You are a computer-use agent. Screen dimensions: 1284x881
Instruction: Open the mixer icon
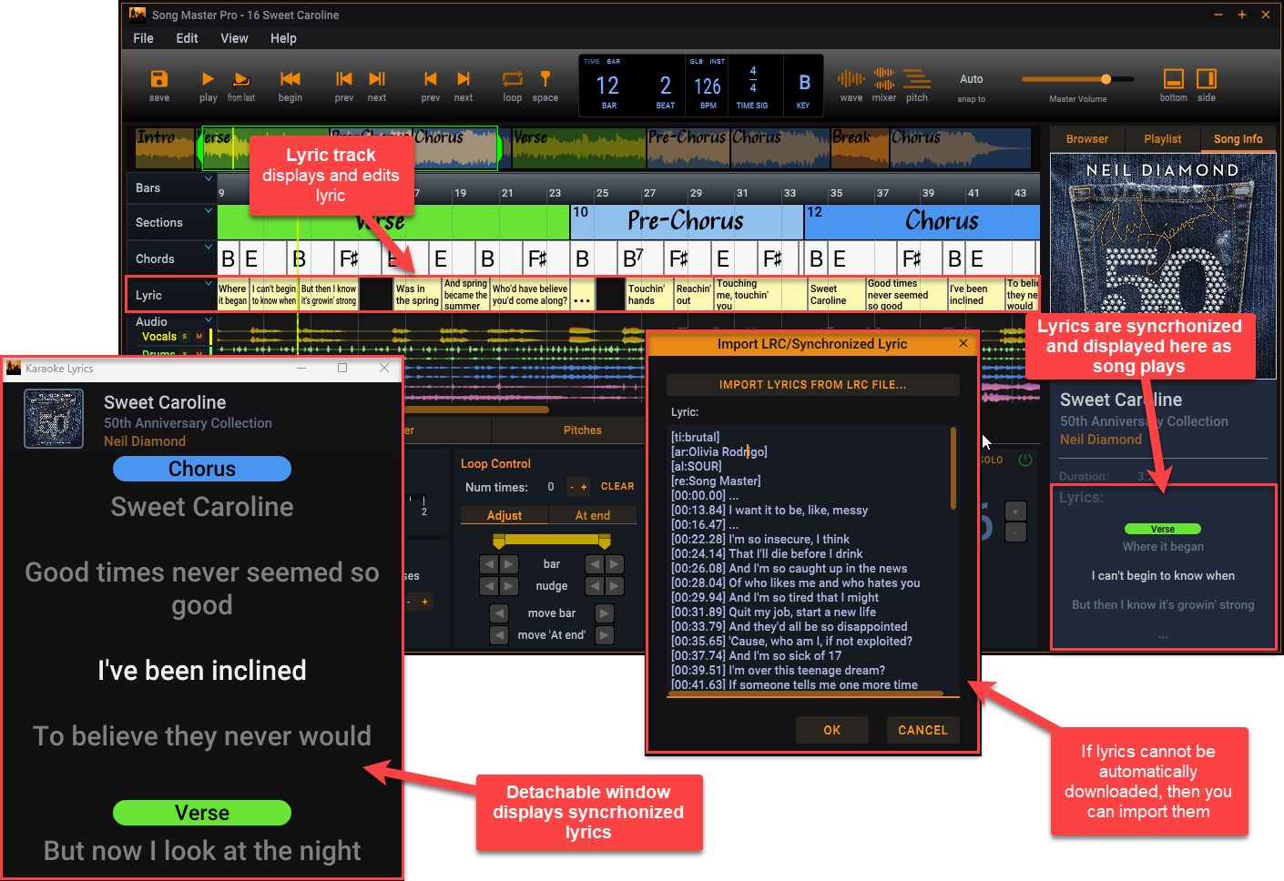point(883,80)
